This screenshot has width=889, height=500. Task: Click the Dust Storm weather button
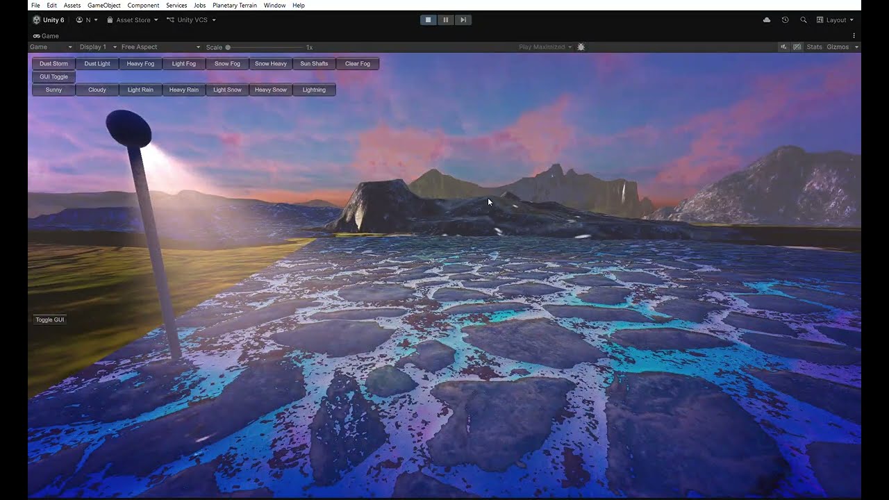point(53,64)
